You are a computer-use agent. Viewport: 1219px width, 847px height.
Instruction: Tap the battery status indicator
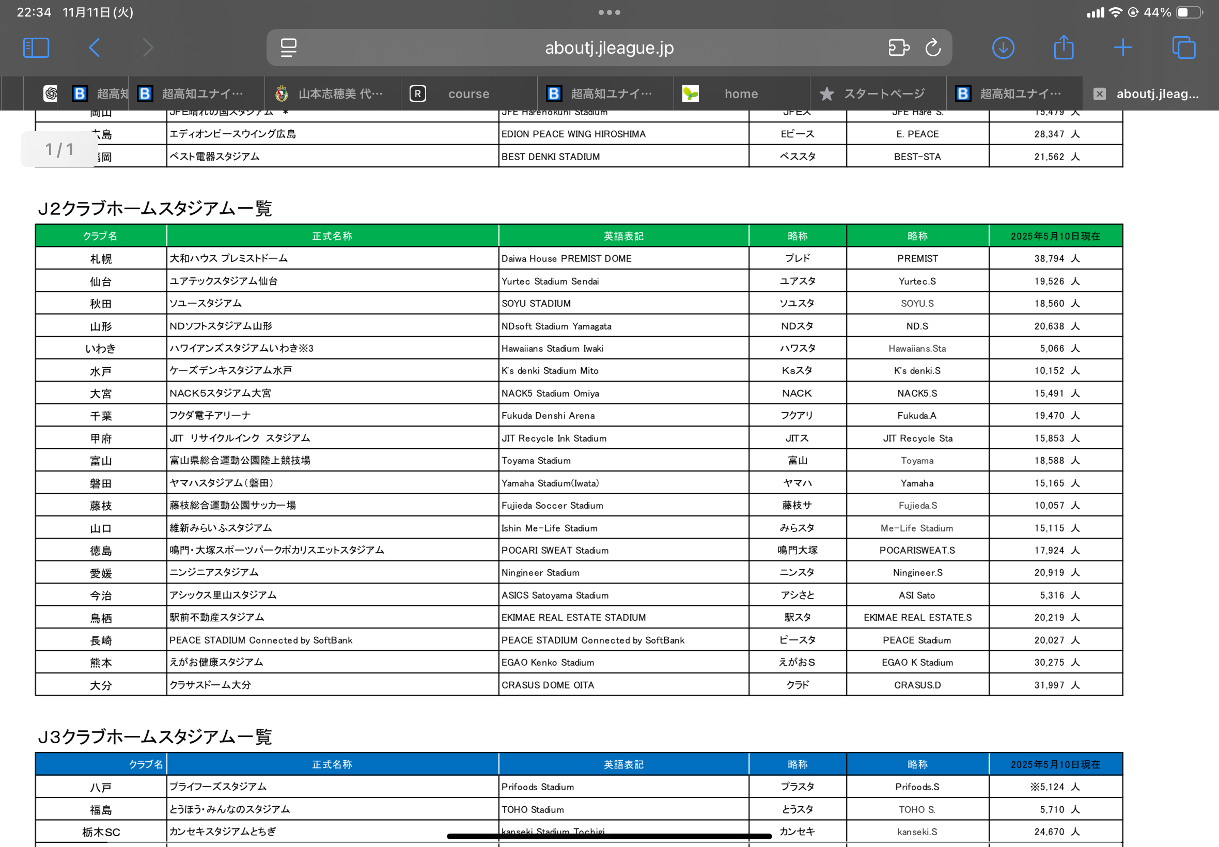(x=1189, y=12)
